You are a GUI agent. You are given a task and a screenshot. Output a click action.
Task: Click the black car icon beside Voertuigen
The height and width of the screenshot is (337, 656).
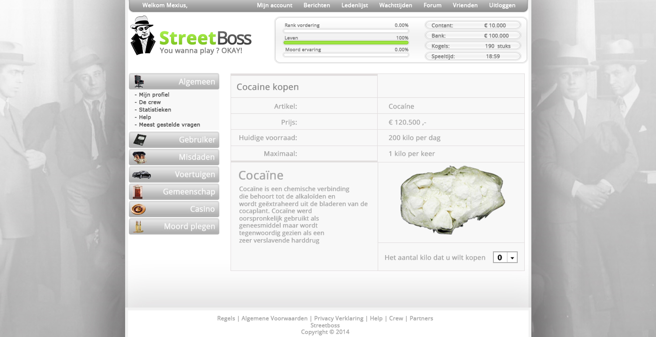click(142, 175)
